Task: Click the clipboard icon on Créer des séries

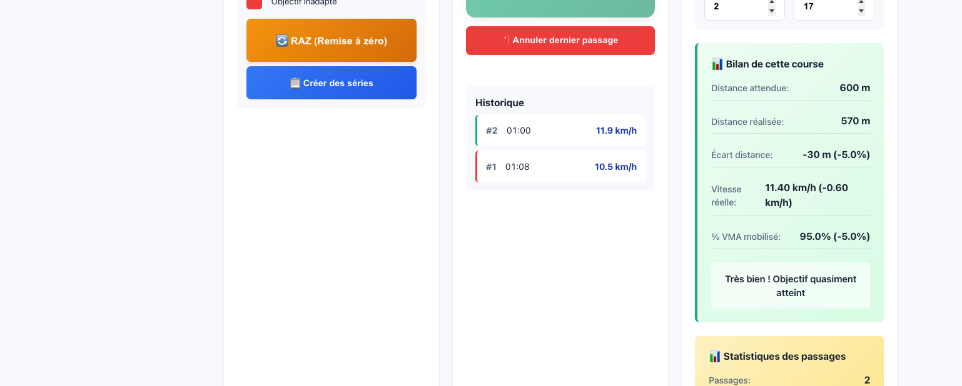Action: [295, 83]
